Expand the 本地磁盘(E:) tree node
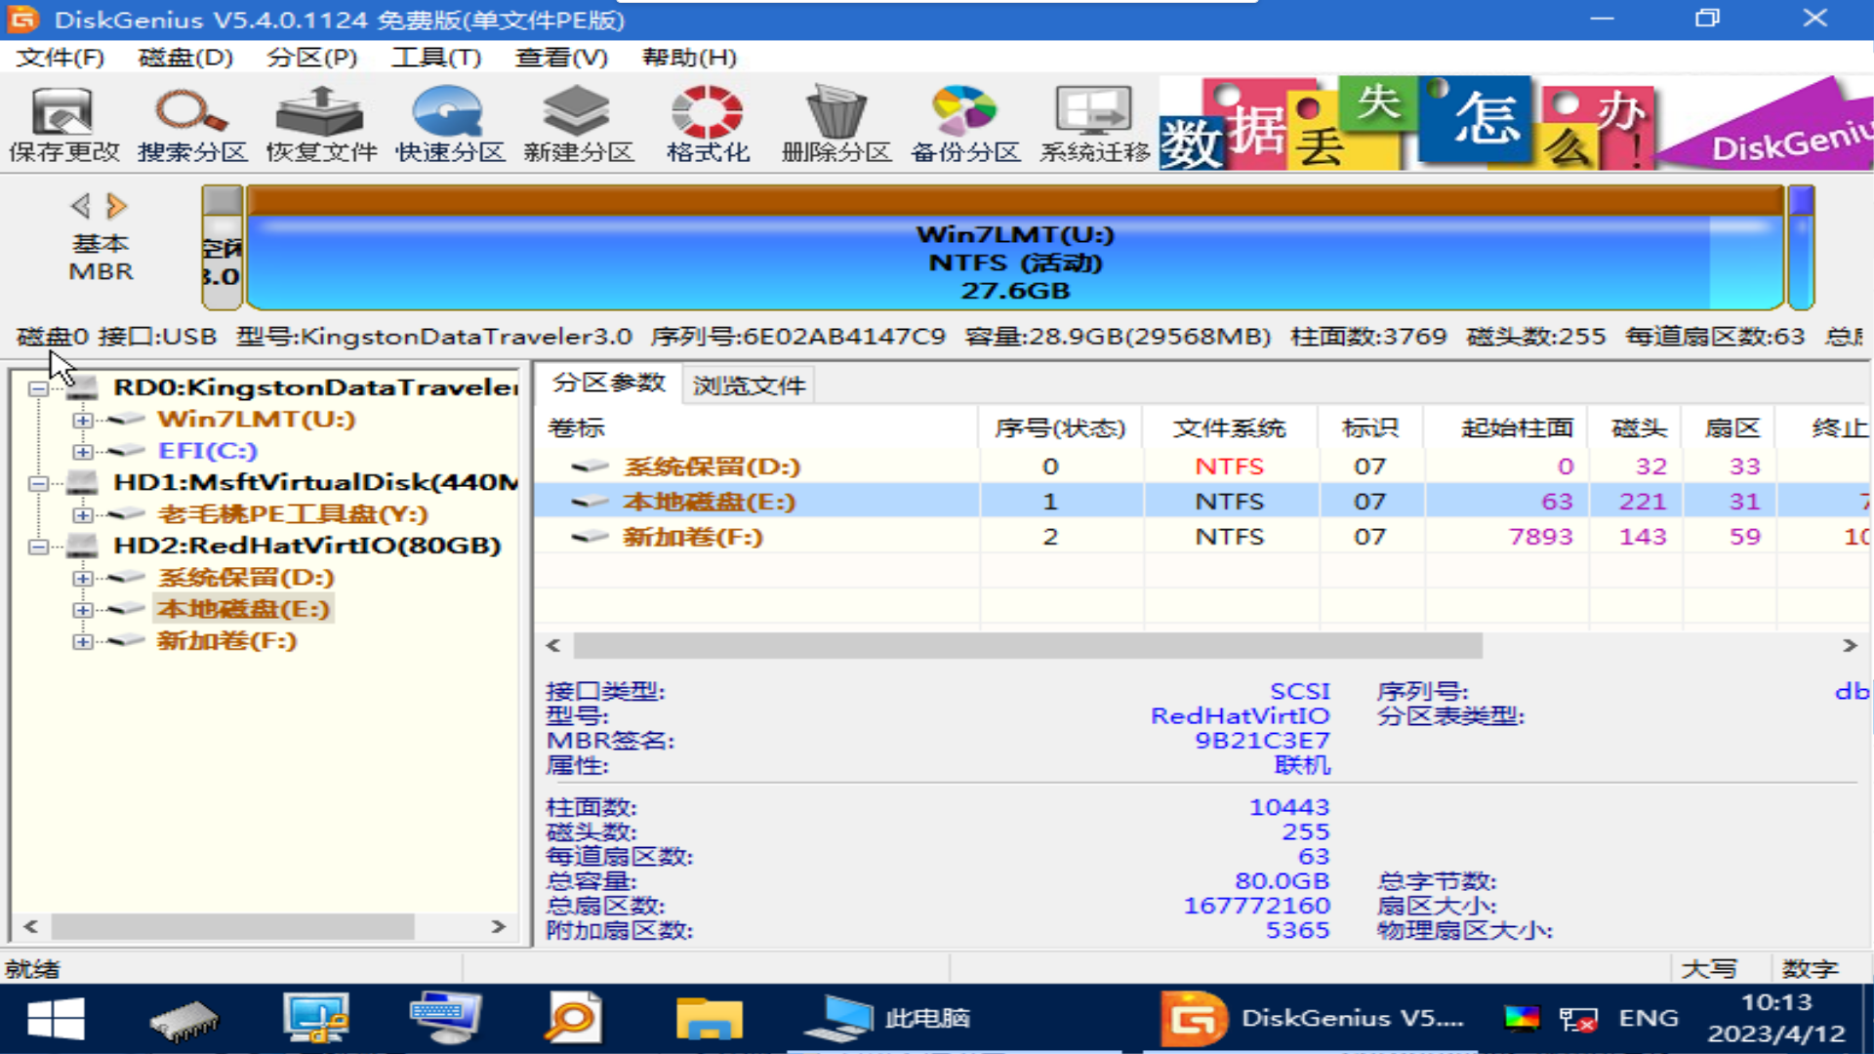 coord(83,610)
